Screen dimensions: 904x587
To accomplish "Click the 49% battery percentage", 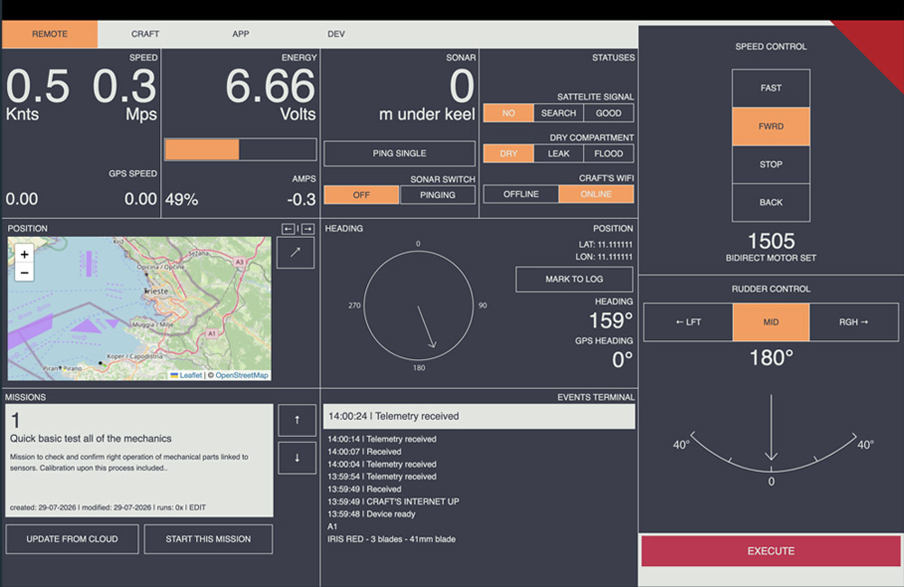I will point(182,200).
